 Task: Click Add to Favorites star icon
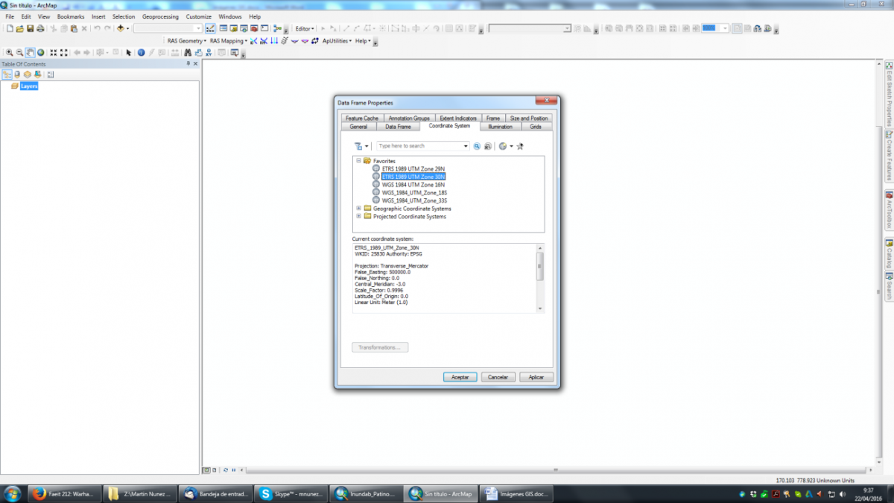pos(520,146)
